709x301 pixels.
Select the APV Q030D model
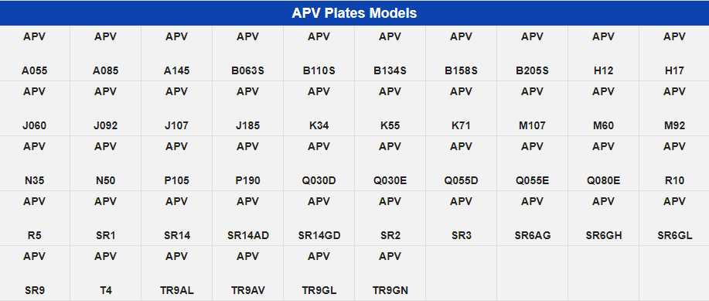319,163
